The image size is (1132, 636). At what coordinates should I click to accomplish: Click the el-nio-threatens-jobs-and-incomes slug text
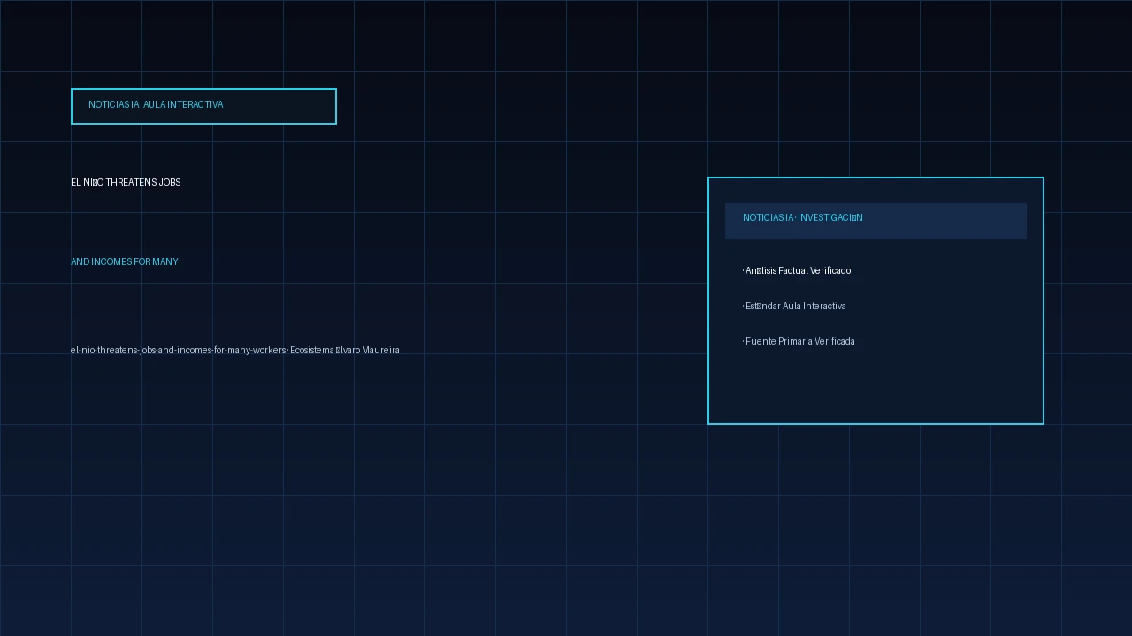(179, 351)
